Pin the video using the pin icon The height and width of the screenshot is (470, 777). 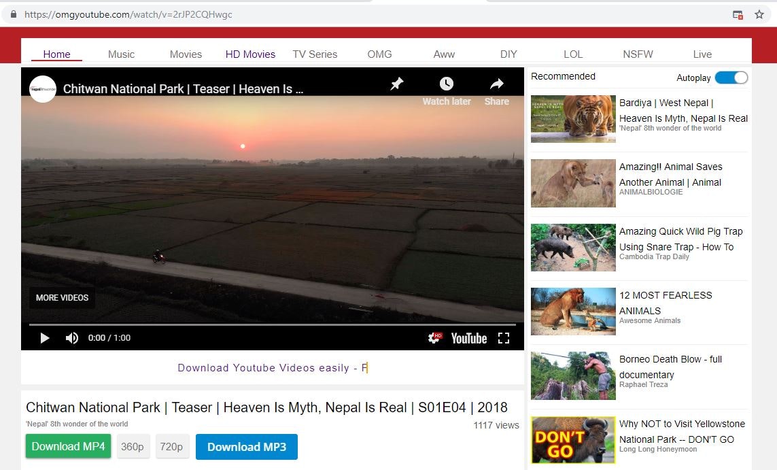396,84
